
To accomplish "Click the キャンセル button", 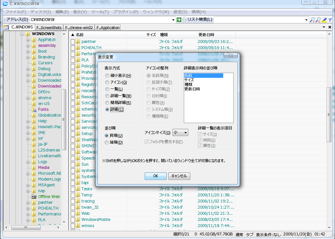I will (179, 176).
